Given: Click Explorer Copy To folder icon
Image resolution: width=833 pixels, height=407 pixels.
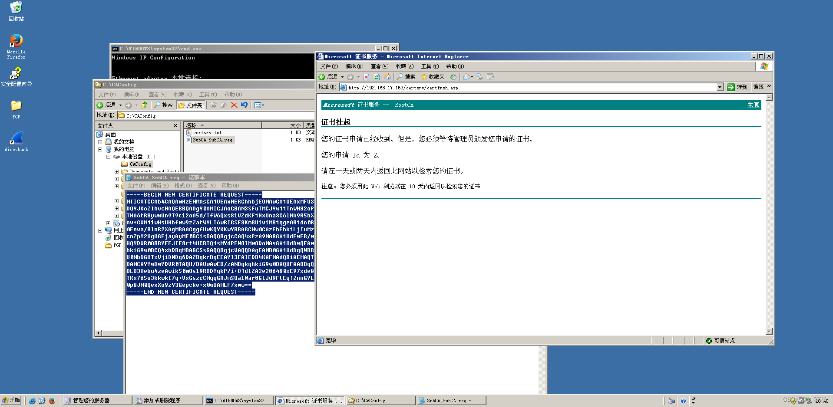Looking at the screenshot, I should click(224, 105).
